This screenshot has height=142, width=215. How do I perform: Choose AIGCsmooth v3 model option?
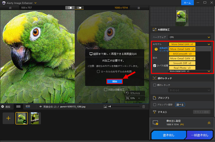tap(182, 54)
